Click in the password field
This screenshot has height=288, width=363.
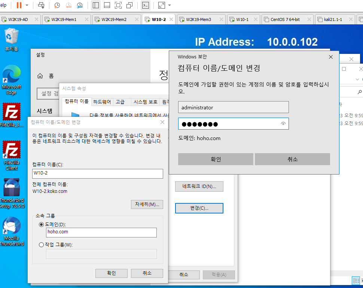234,124
